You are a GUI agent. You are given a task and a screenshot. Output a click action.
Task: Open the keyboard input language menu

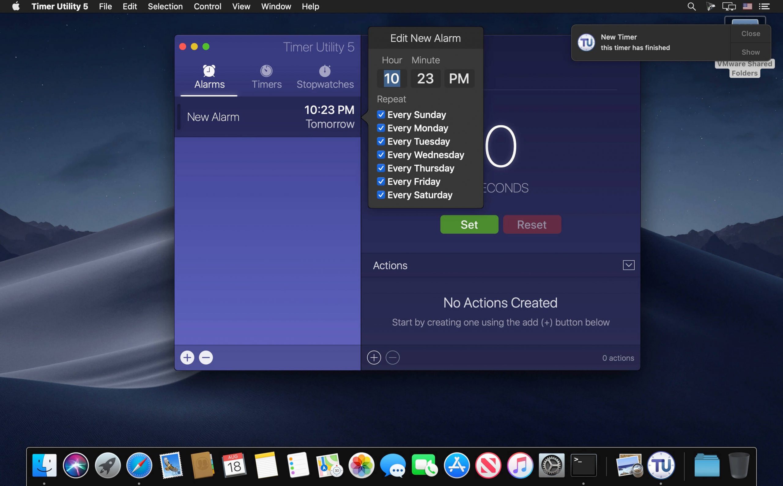coord(747,6)
